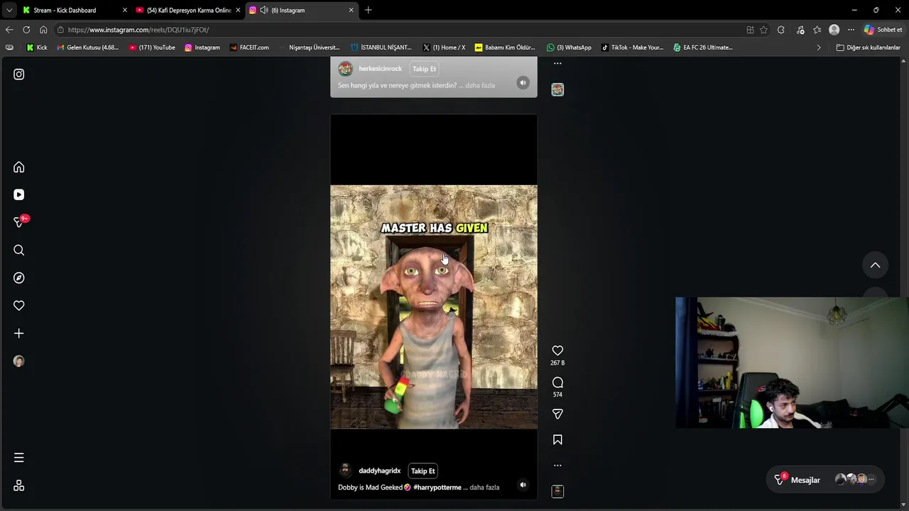Open browser extensions puzzle icon
This screenshot has width=909, height=511.
781,30
